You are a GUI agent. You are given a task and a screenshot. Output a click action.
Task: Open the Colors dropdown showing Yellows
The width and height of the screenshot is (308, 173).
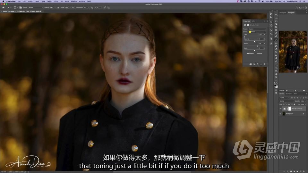pos(257,32)
